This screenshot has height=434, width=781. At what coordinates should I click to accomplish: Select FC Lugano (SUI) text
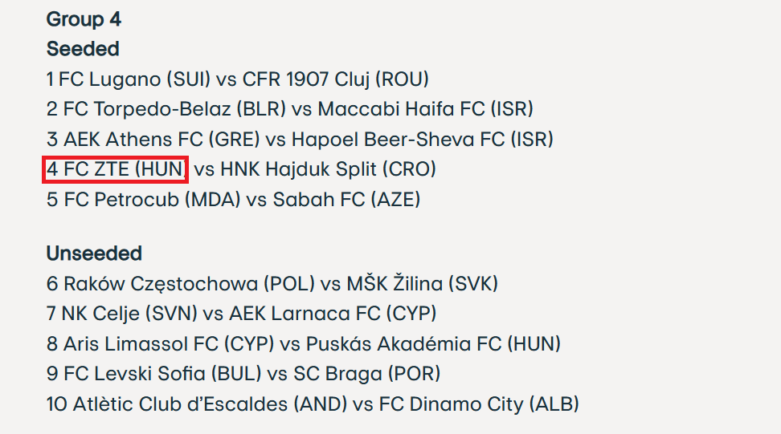(134, 79)
